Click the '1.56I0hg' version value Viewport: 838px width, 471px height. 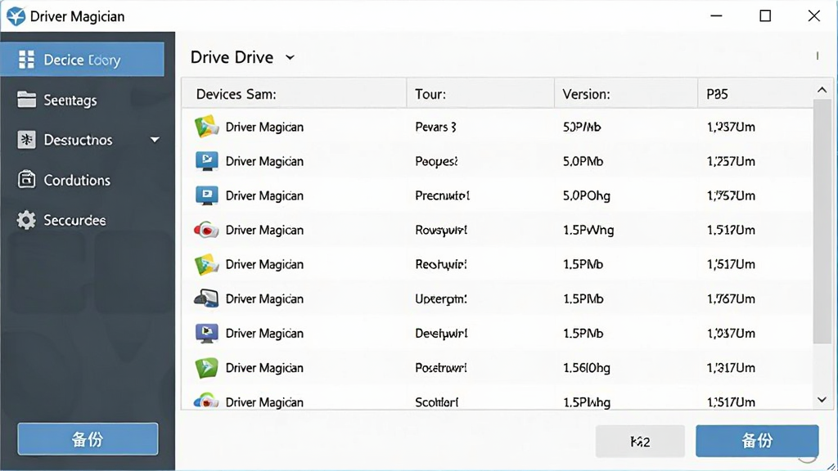(x=586, y=368)
